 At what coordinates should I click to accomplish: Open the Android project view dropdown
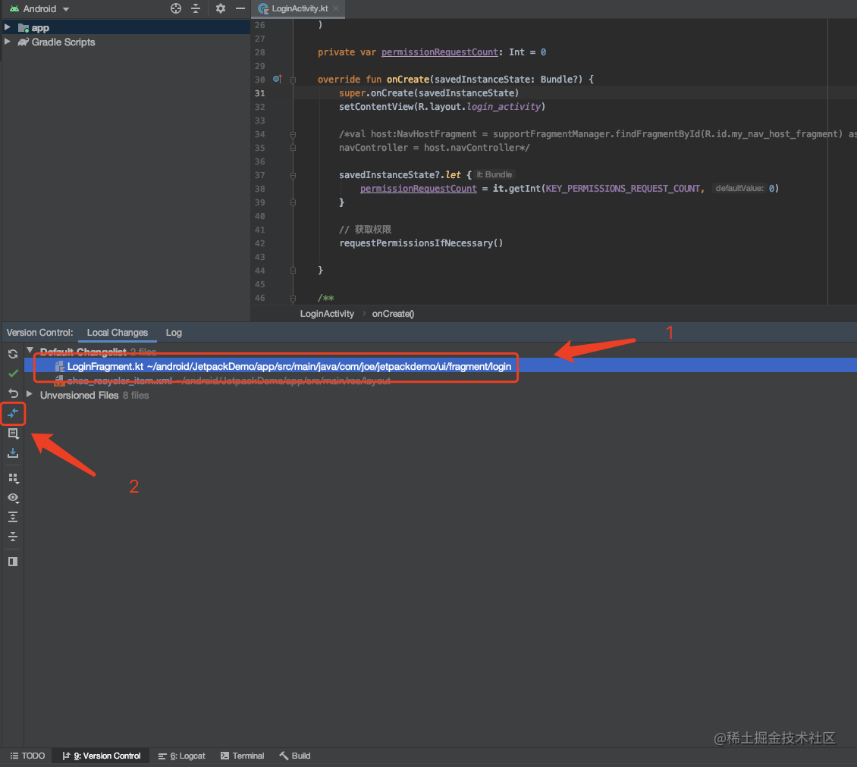(40, 9)
